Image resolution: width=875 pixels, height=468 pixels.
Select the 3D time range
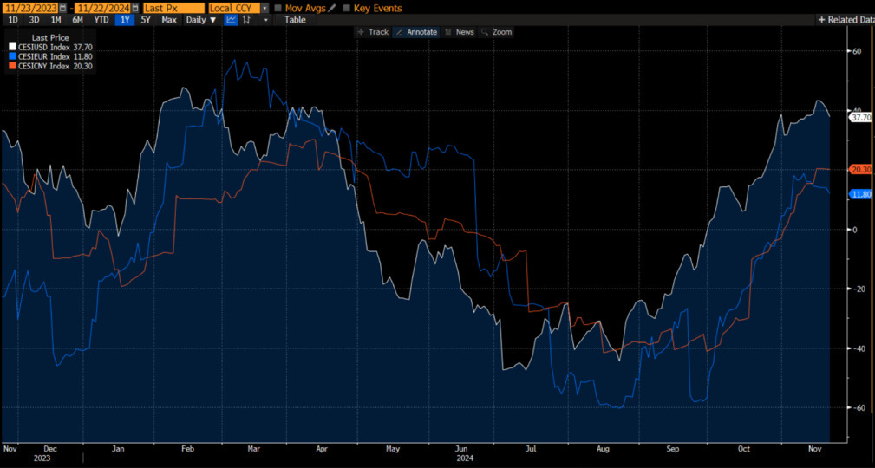point(34,20)
